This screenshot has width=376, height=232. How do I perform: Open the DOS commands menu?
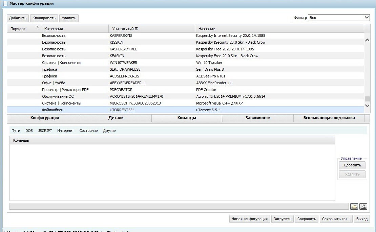(29, 131)
